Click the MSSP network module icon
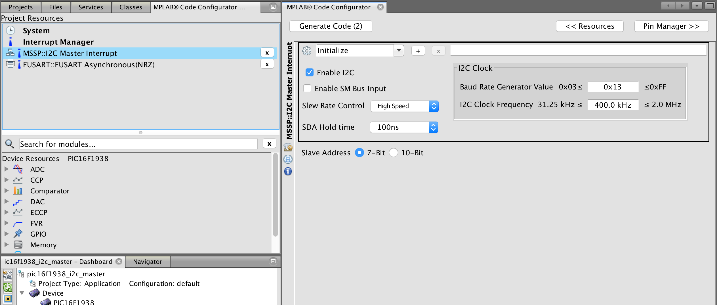 10,53
